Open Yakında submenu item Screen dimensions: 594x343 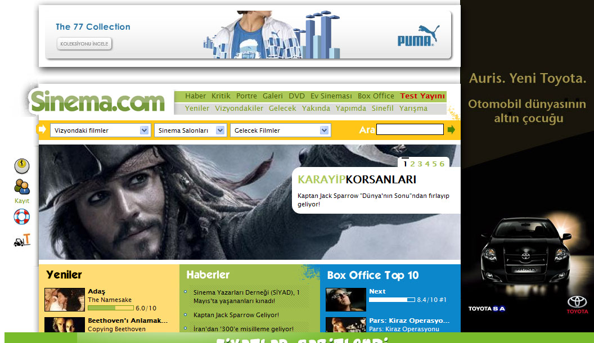tap(316, 109)
